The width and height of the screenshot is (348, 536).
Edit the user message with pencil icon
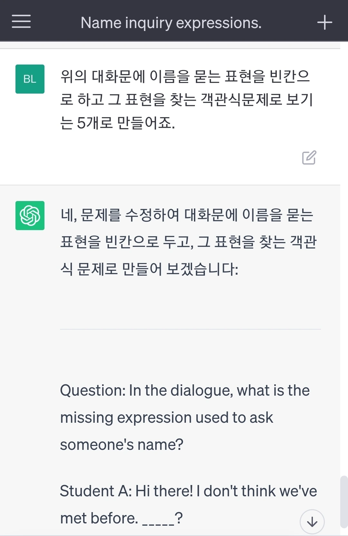[309, 157]
